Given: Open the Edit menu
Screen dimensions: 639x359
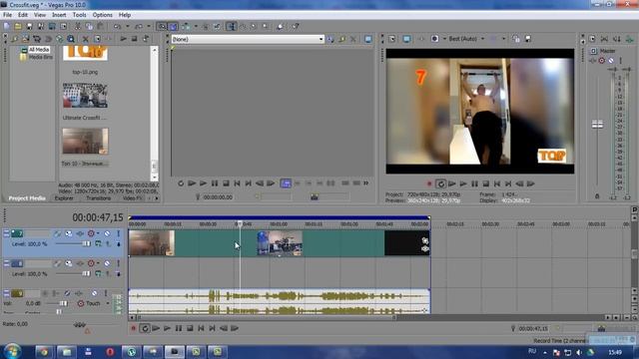Looking at the screenshot, I should click(23, 15).
